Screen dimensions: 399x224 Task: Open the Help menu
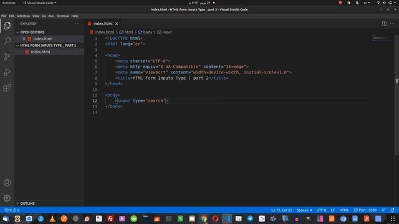(x=75, y=16)
